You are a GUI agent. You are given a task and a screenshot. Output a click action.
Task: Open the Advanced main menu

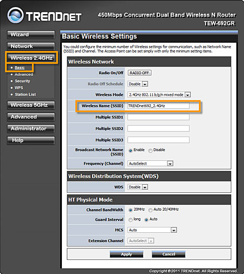point(31,117)
